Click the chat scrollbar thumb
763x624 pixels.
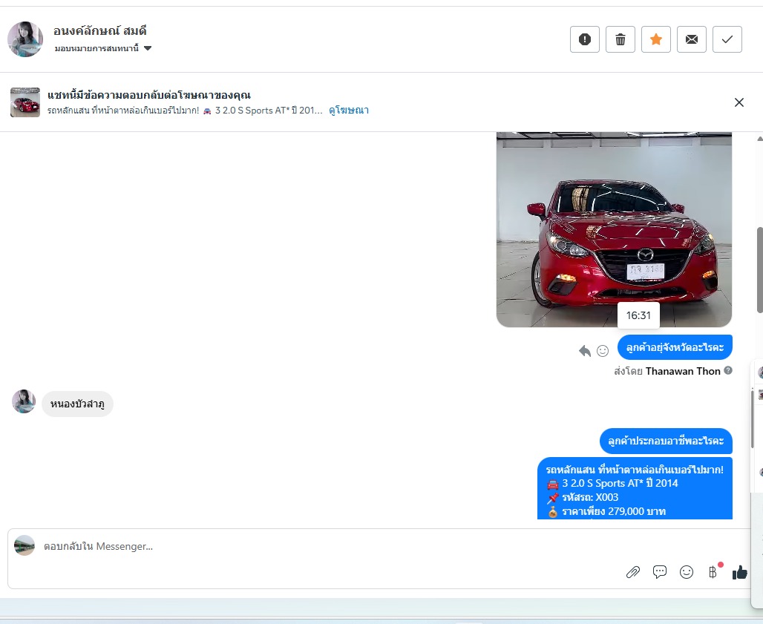coord(759,270)
